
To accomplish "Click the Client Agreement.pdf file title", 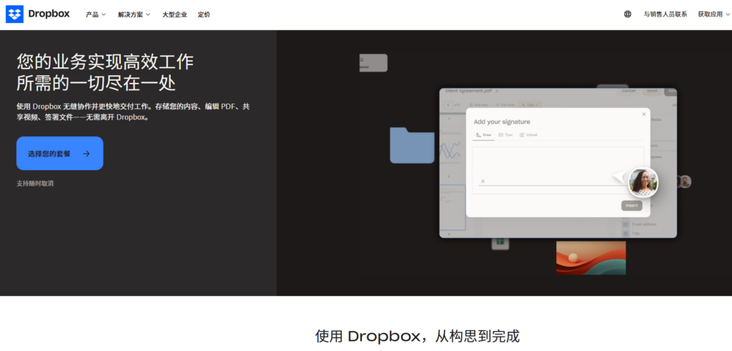I will pos(469,91).
